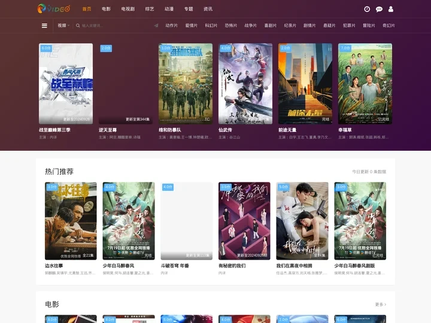Image resolution: width=431 pixels, height=323 pixels.
Task: Open viewing history clock icon
Action: point(367,9)
